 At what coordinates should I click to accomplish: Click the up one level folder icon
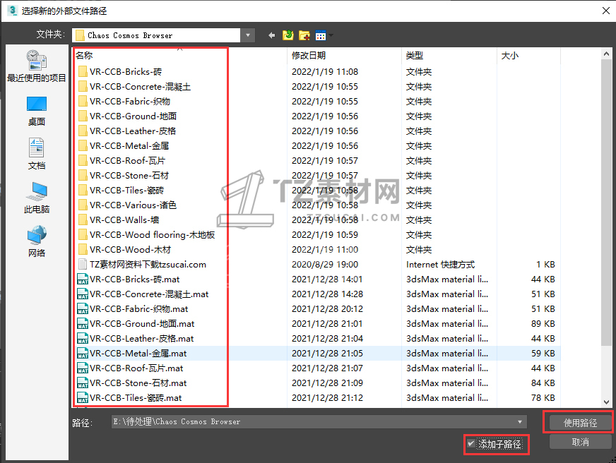[x=288, y=35]
